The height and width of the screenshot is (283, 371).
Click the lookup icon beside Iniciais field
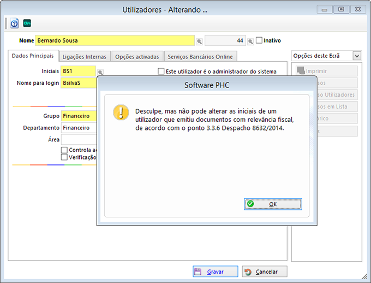click(x=100, y=72)
